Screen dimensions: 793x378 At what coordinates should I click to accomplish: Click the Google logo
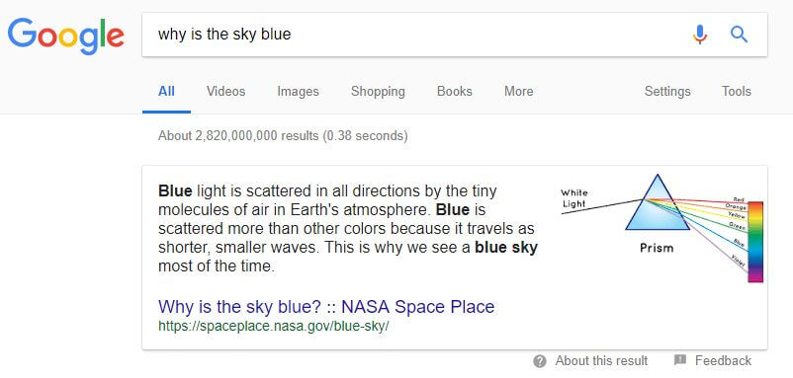click(x=65, y=36)
